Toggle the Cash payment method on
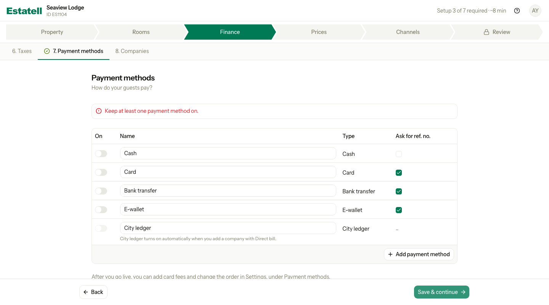549x305 pixels. 101,154
